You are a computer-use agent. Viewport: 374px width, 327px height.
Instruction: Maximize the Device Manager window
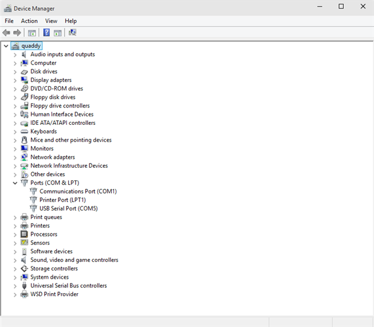coord(341,6)
